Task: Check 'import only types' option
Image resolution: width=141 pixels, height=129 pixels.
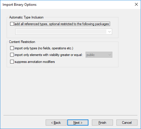Action: pos(12,48)
